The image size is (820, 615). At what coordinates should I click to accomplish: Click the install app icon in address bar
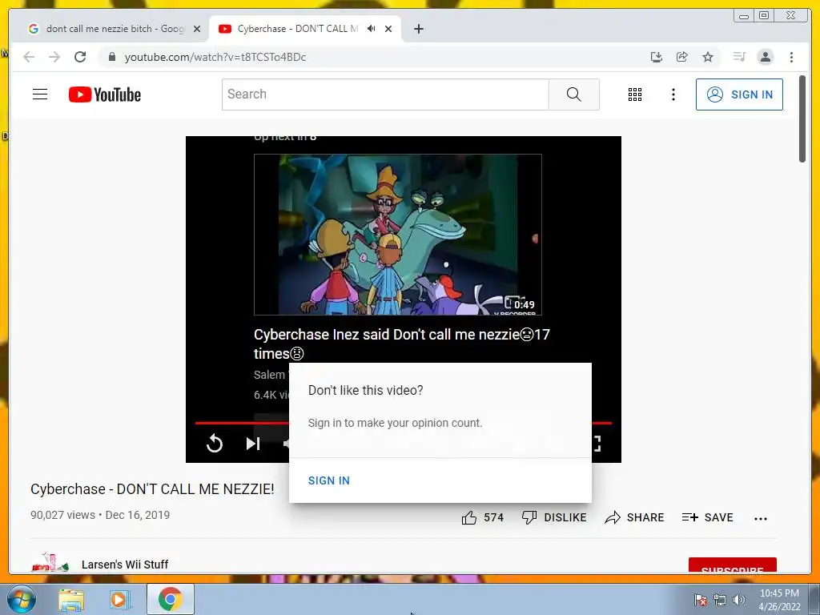pos(657,57)
